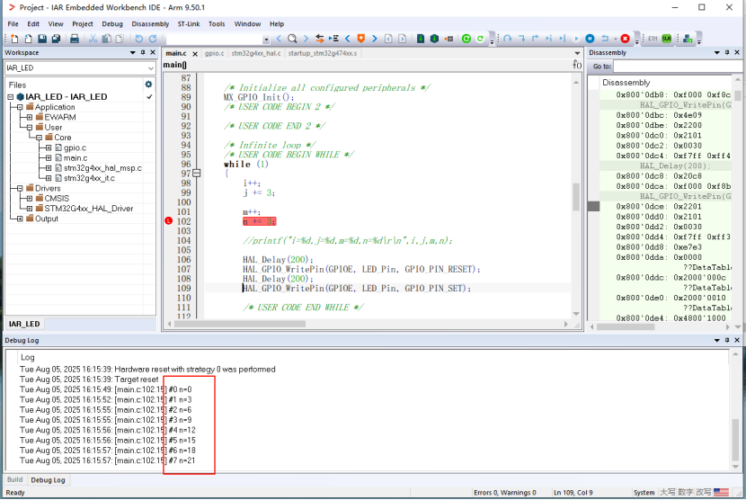This screenshot has height=500, width=746.
Task: Click the green SWO icon
Action: (x=667, y=39)
